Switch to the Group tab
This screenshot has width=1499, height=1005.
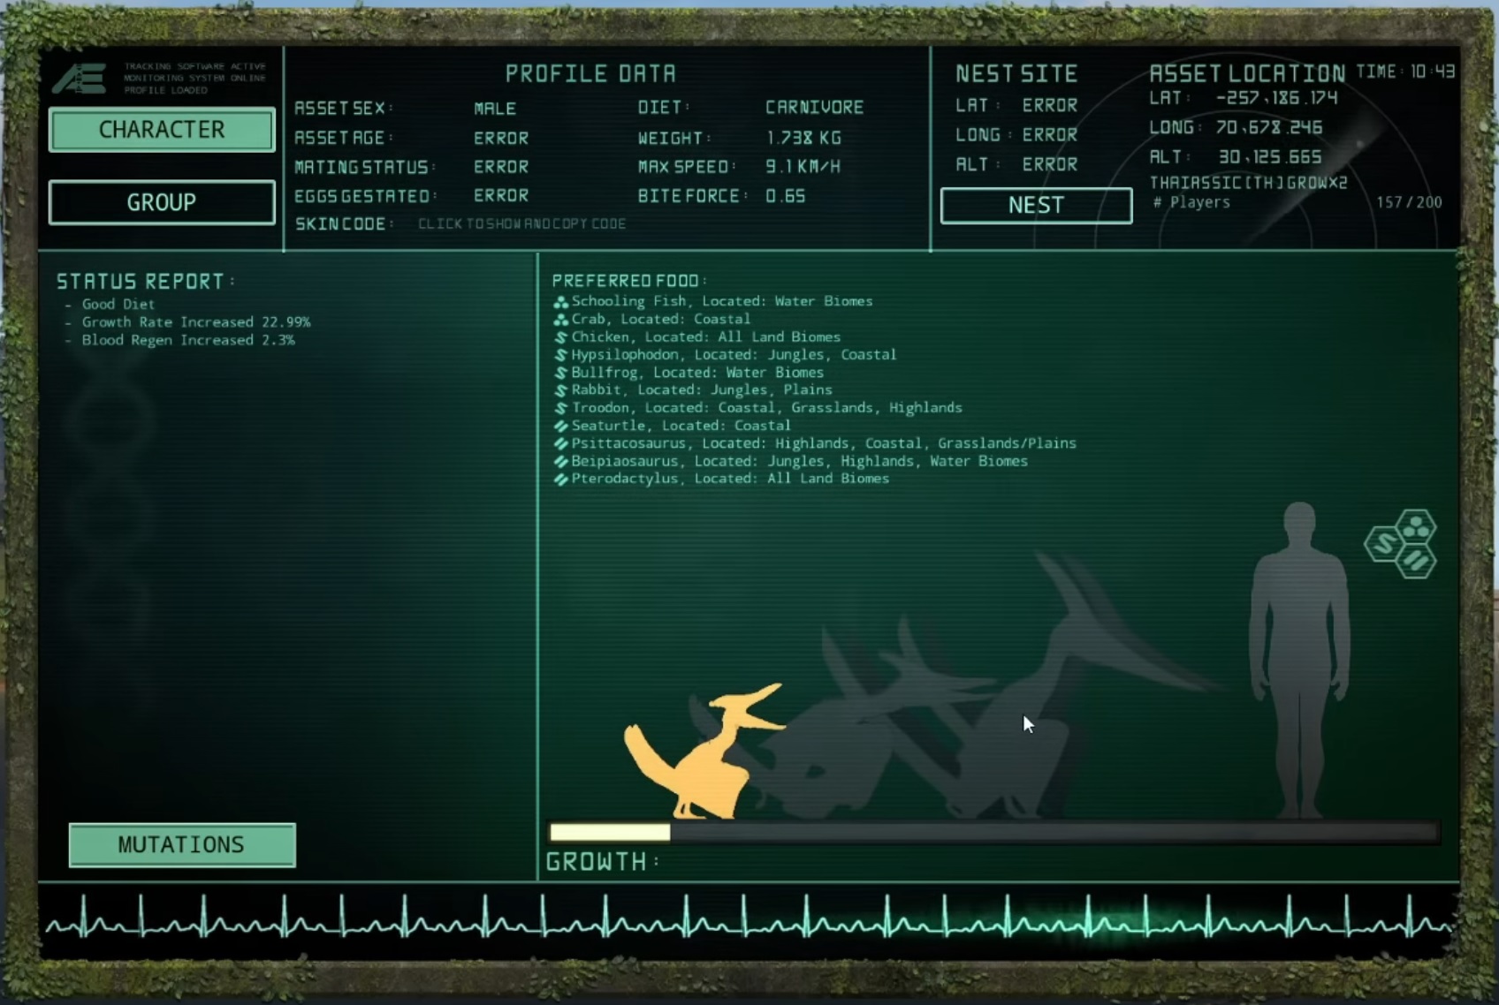[162, 202]
